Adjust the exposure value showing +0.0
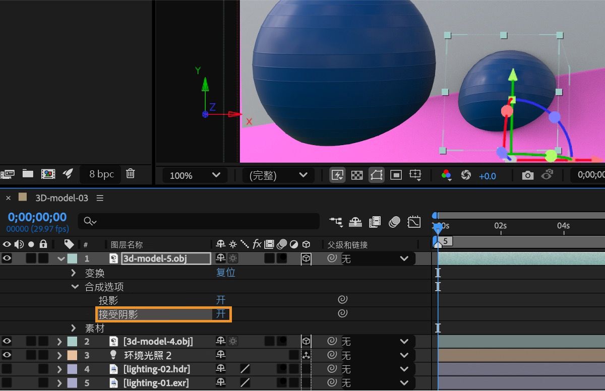 488,175
